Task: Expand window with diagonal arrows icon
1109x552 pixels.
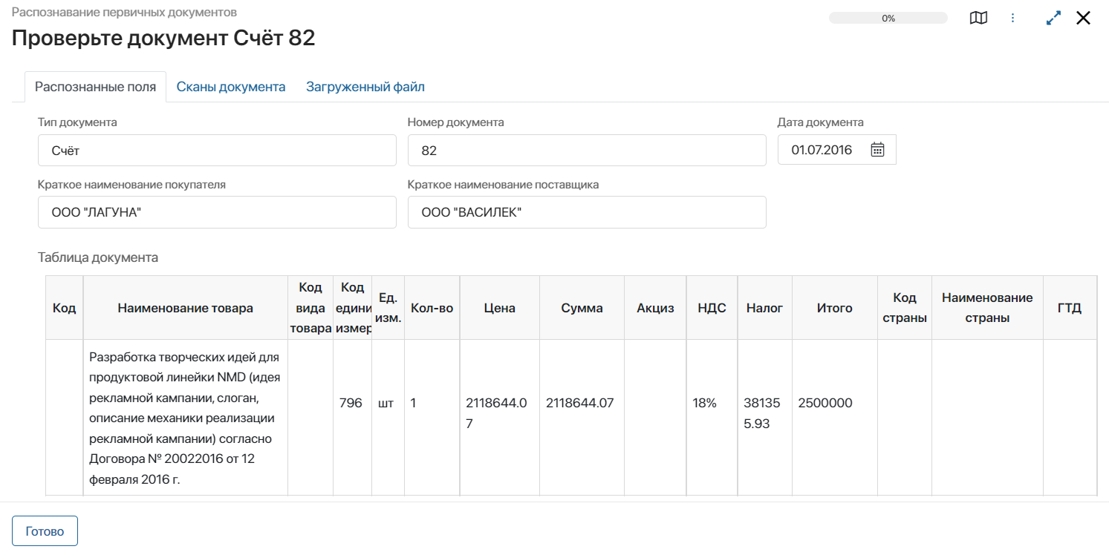Action: [1053, 19]
